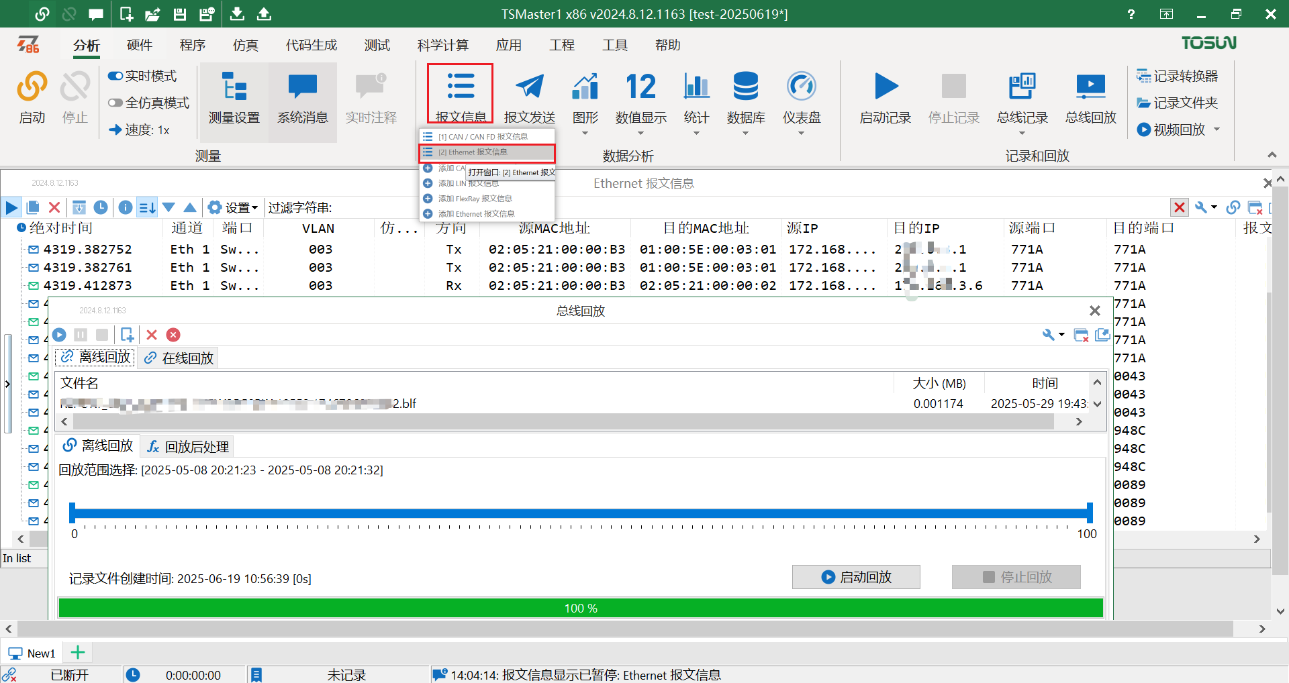This screenshot has height=683, width=1289.
Task: Choose [1] CAN / CAN FD 报文信息 menu item
Action: [487, 137]
